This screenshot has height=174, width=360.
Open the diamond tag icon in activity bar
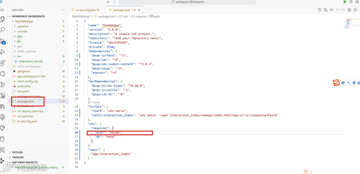point(2,128)
